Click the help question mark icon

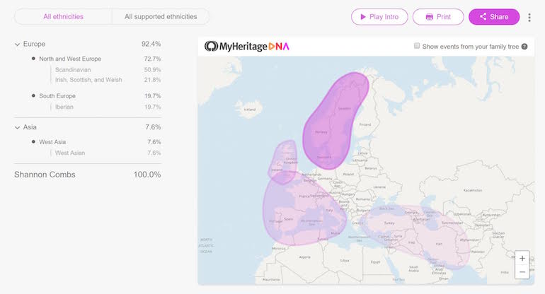click(524, 47)
